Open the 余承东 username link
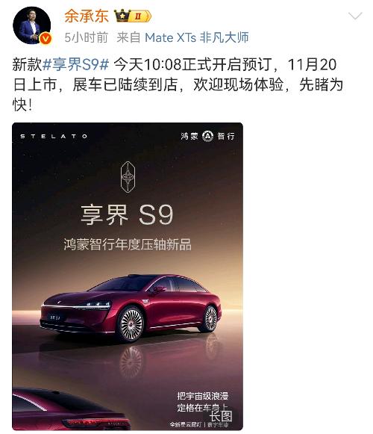This screenshot has width=373, height=434. coord(87,16)
